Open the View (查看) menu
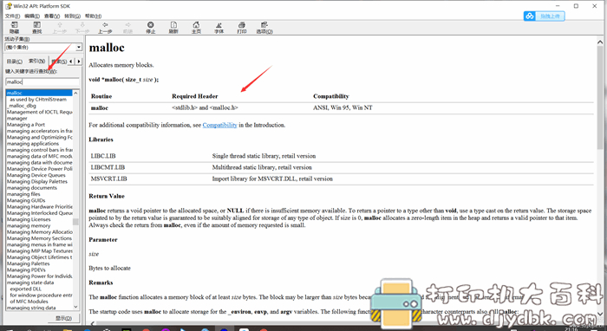The width and height of the screenshot is (607, 331). coord(52,16)
